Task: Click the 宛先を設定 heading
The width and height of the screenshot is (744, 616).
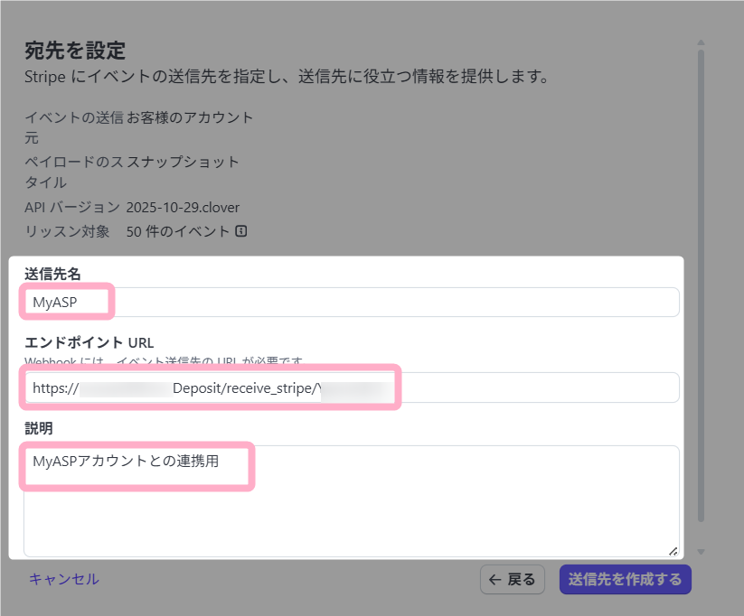Action: point(75,51)
